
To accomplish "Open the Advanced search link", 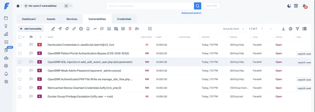I will click(x=191, y=13).
